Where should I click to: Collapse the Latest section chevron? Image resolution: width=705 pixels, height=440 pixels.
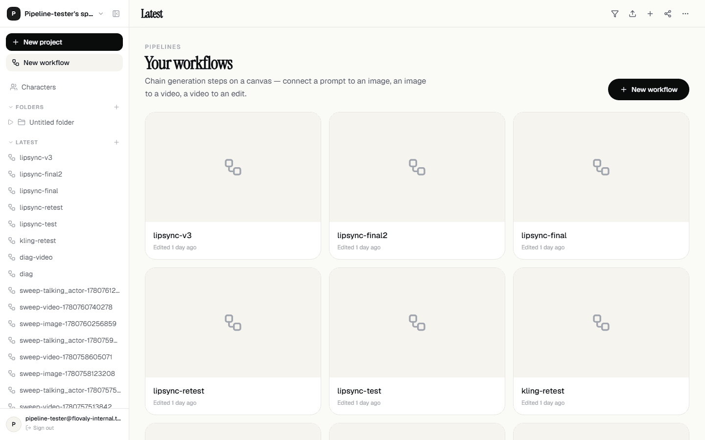(11, 142)
